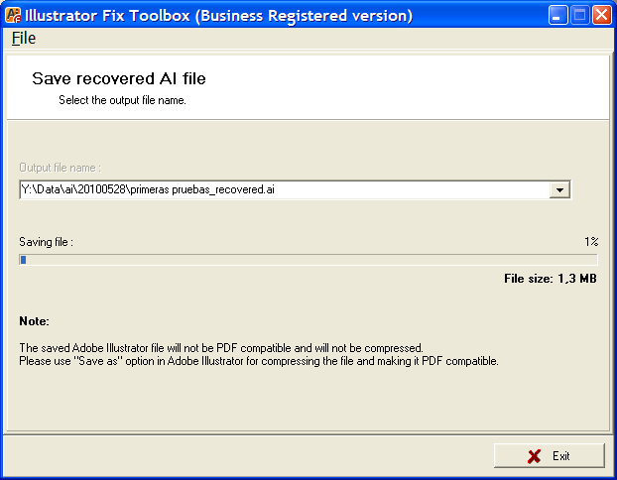The image size is (617, 480).
Task: Click the "Select the output file name" subtitle
Action: point(122,100)
